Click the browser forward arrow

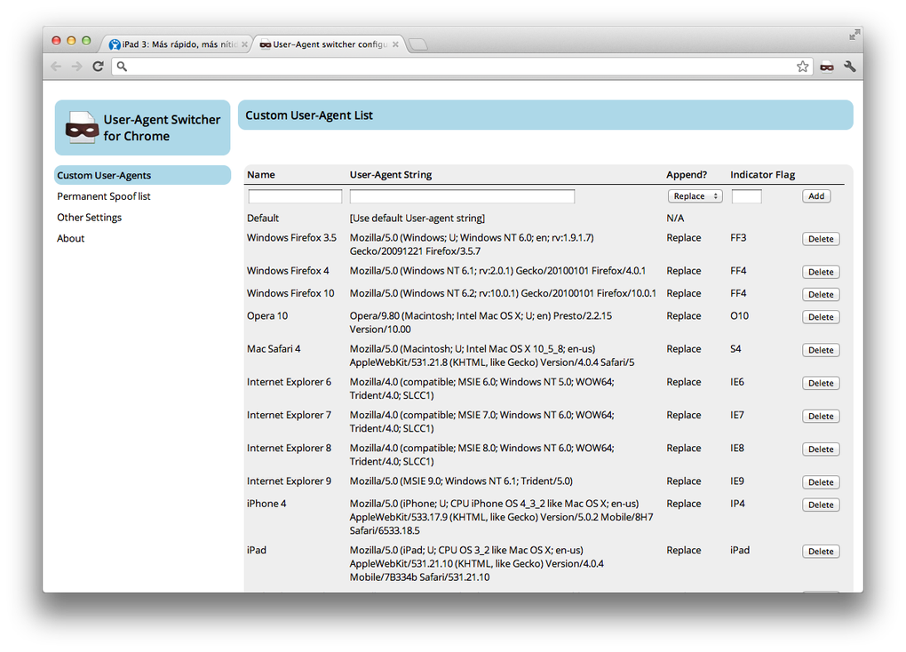click(77, 67)
